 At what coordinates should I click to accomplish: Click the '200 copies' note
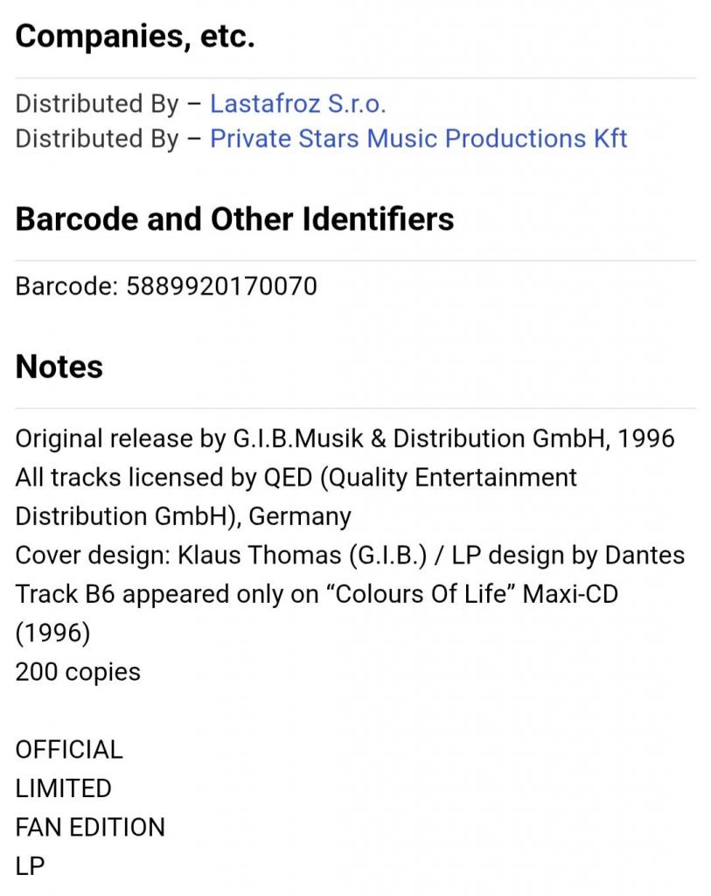click(x=78, y=672)
